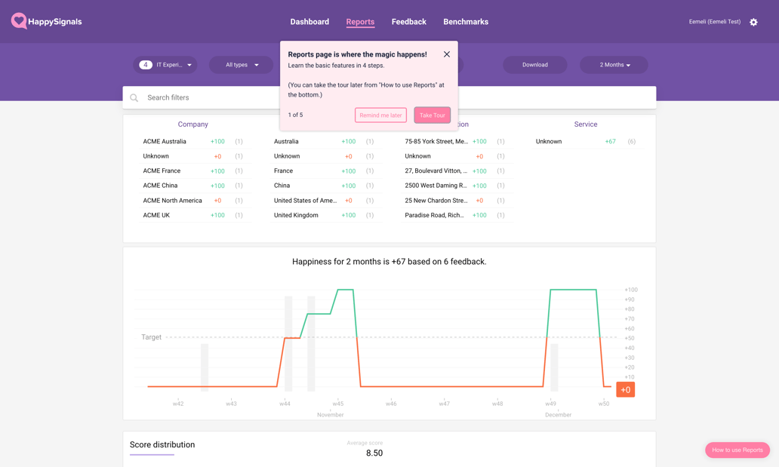Screen dimensions: 779x467
Task: Click the orange +0 score badge
Action: (x=625, y=390)
